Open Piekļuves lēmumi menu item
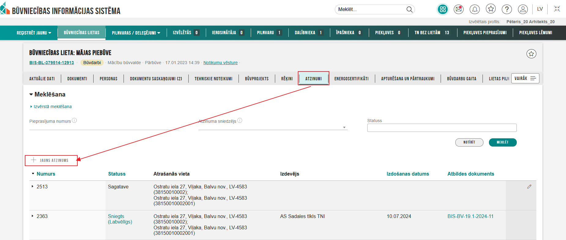The width and height of the screenshot is (566, 240). pos(535,33)
